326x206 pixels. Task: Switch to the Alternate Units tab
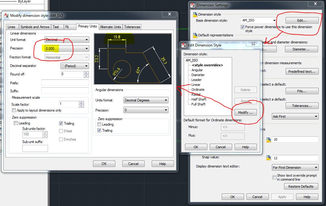(110, 27)
